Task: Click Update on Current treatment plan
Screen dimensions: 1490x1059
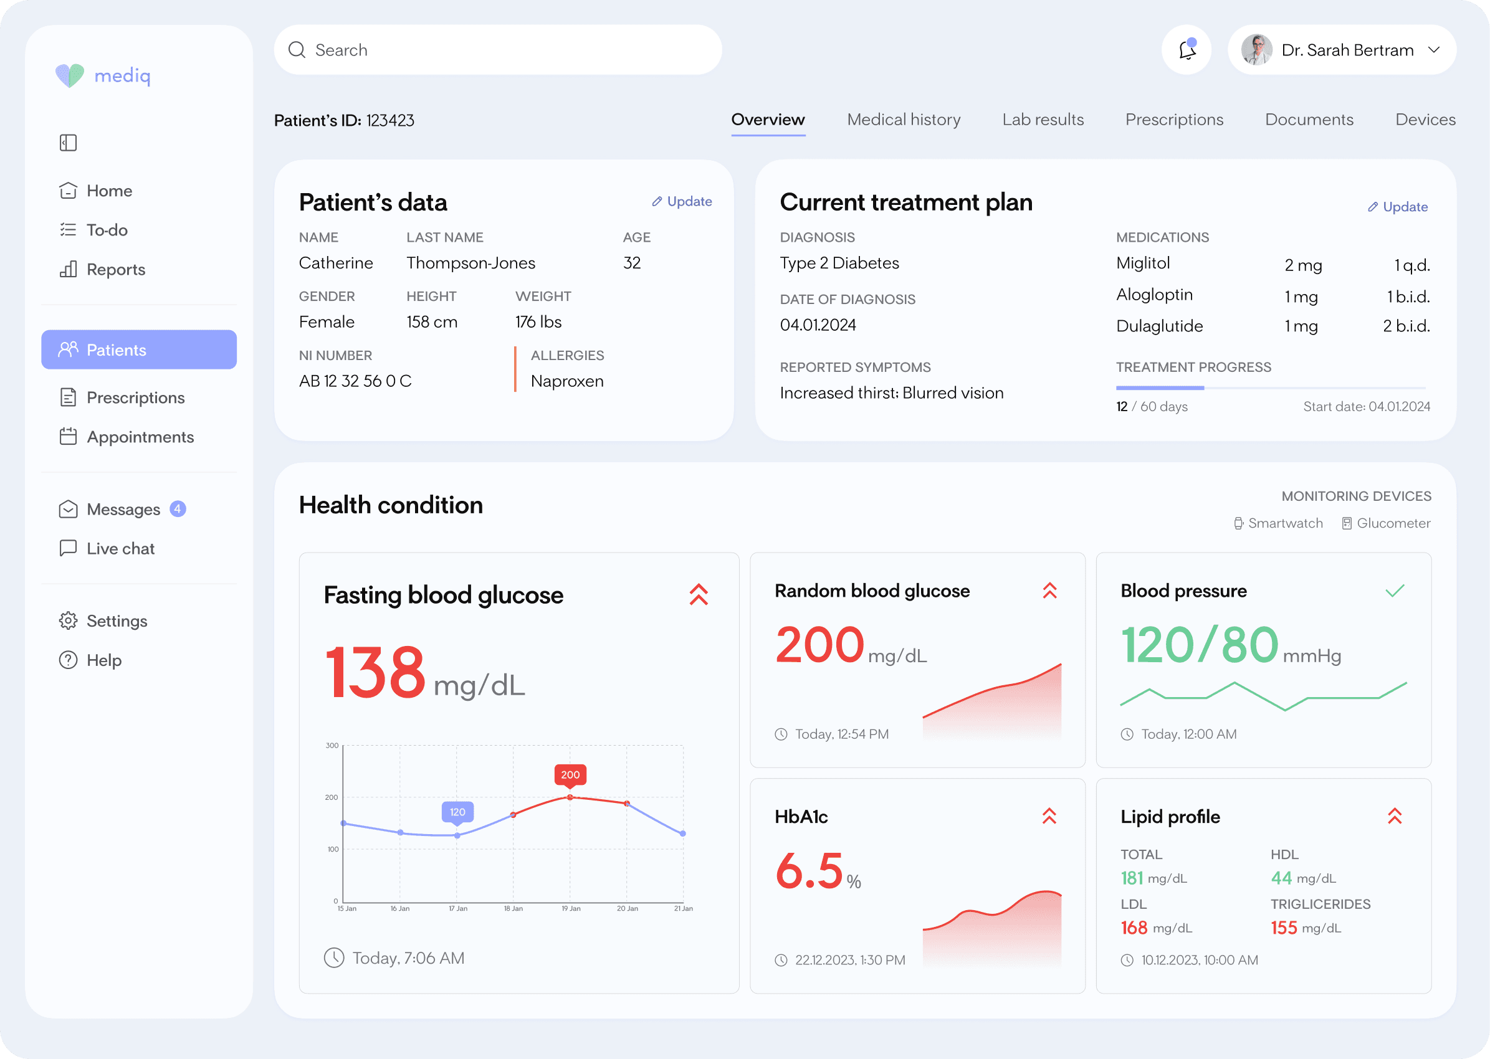Action: click(x=1398, y=207)
